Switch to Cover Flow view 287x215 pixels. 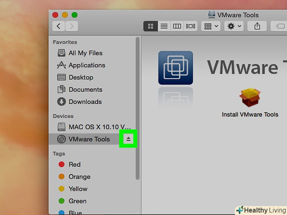[190, 26]
